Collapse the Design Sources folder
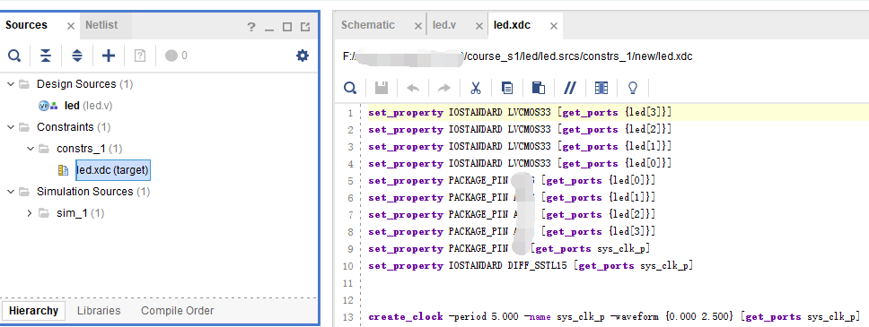 pyautogui.click(x=11, y=84)
